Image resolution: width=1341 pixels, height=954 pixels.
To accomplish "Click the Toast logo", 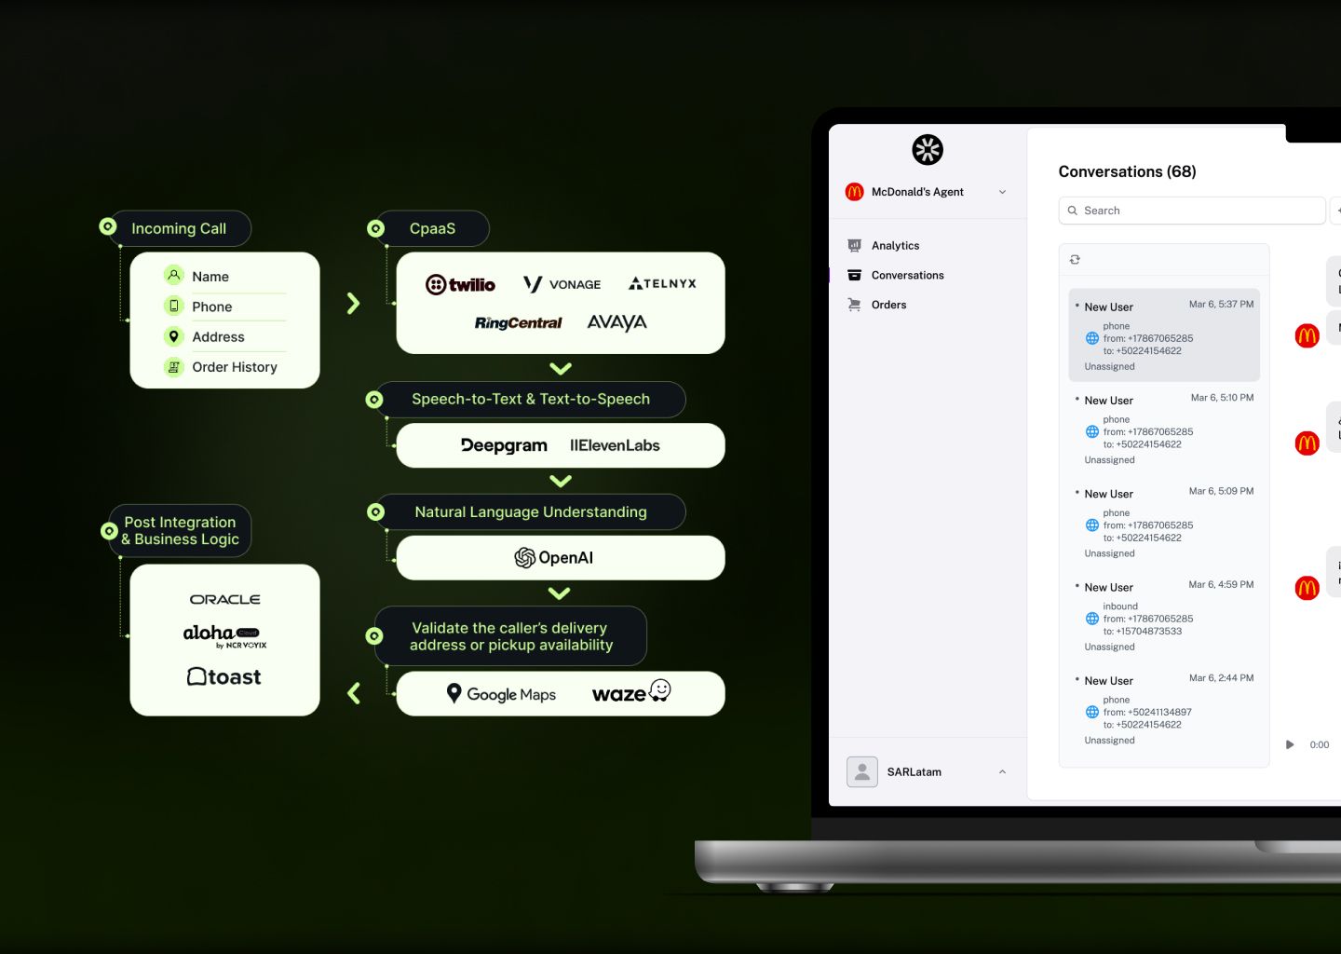I will pos(224,676).
